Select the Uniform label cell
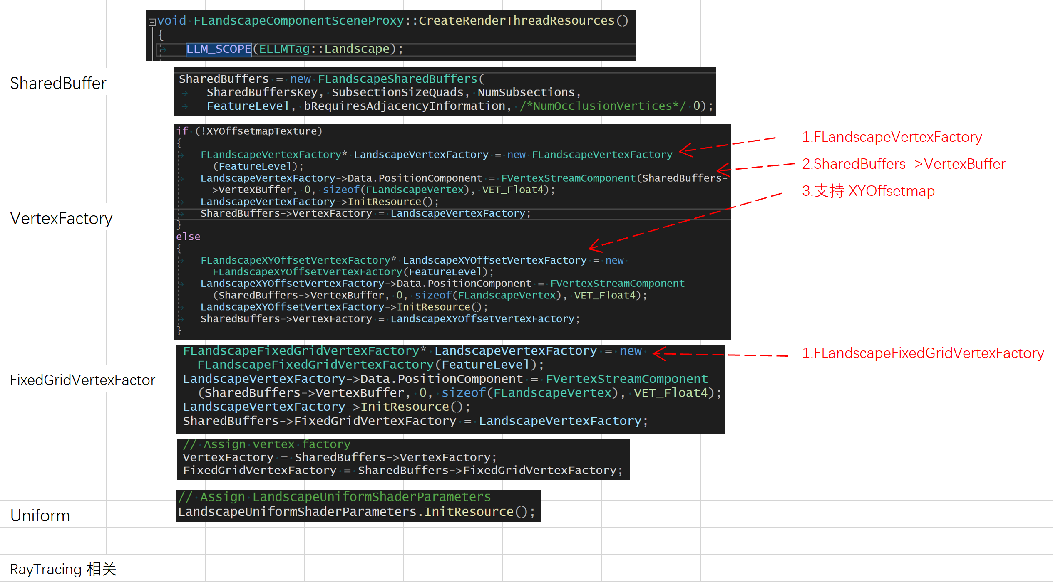The height and width of the screenshot is (582, 1053). click(40, 515)
